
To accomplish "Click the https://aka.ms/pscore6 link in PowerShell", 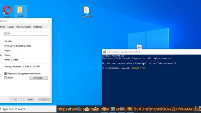I will 162,63.
